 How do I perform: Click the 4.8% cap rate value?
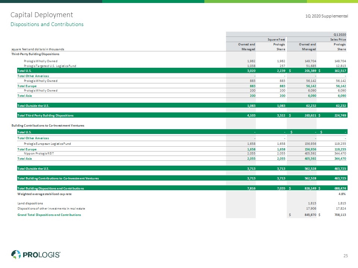(342, 194)
